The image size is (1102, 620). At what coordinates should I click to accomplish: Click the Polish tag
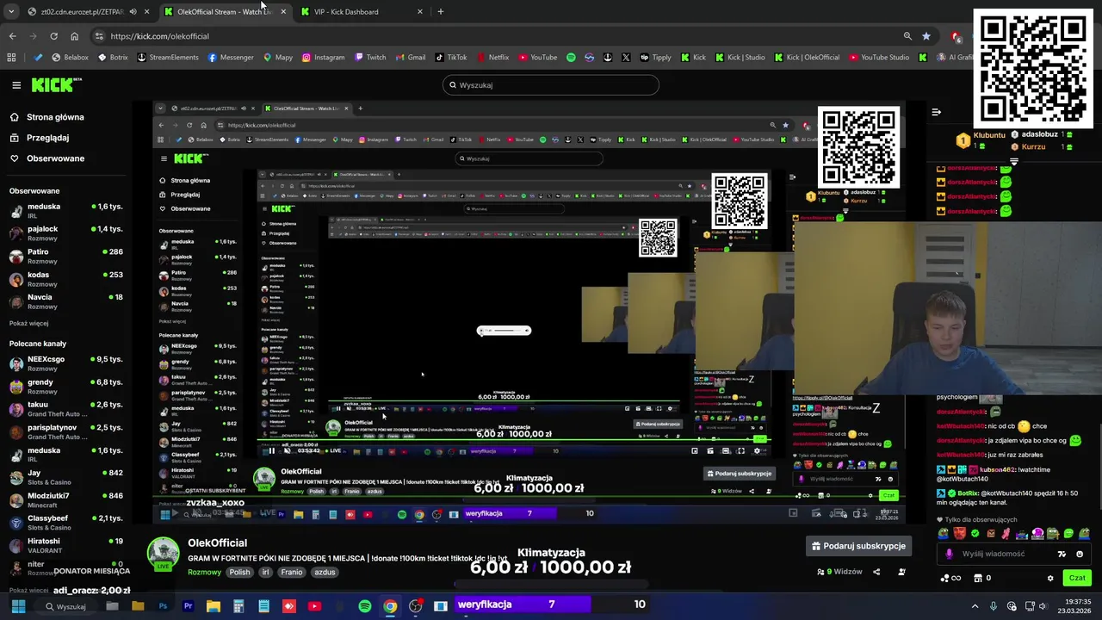[239, 572]
